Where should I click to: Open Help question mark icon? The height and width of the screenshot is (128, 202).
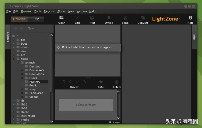pos(190,18)
